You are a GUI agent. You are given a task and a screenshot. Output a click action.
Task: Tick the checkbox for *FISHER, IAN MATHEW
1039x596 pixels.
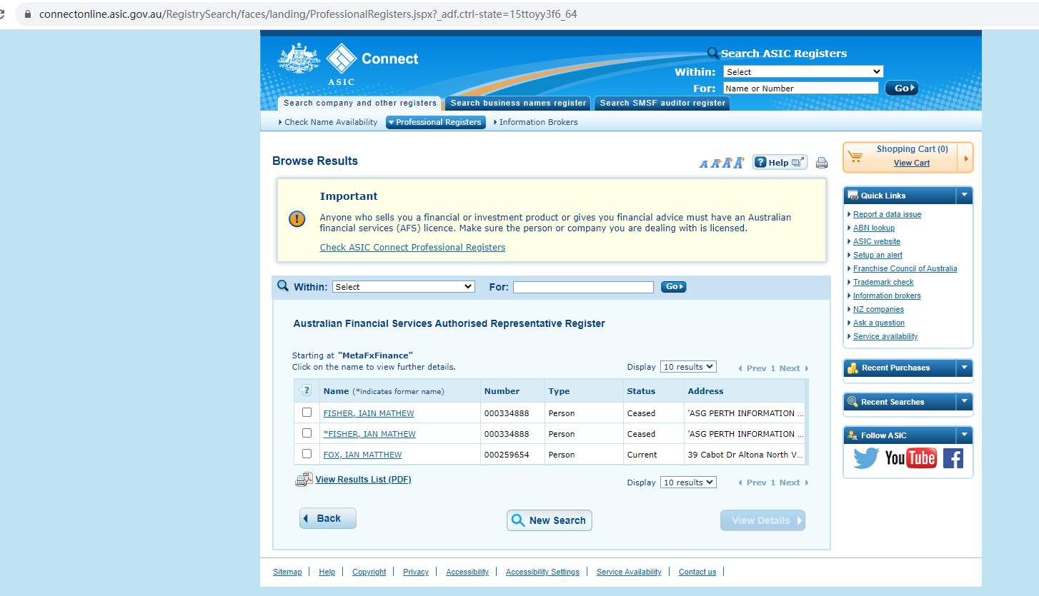pos(307,433)
